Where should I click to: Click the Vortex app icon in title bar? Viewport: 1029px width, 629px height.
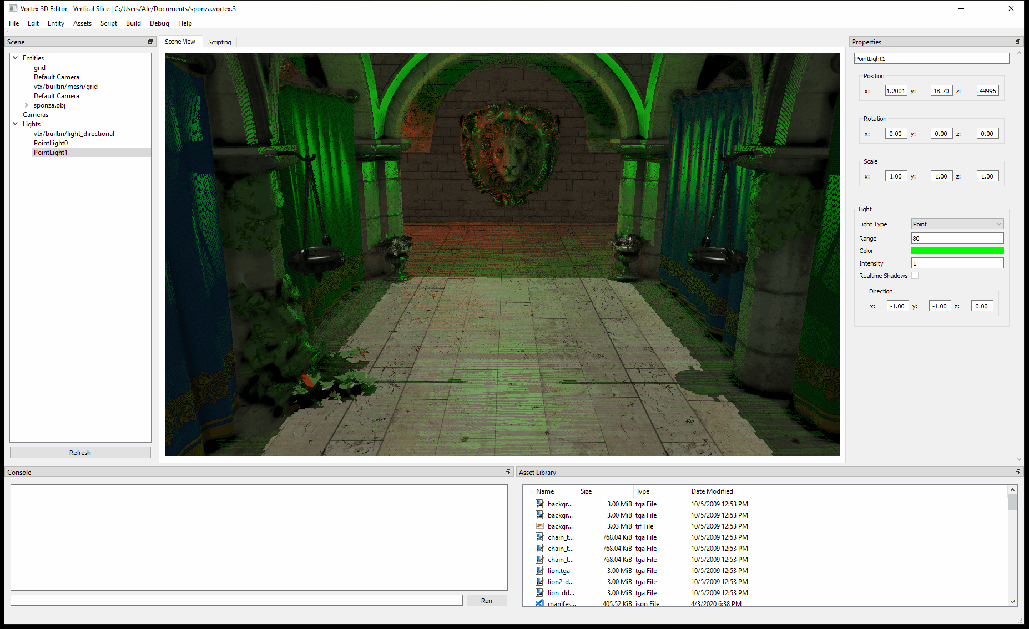tap(13, 8)
